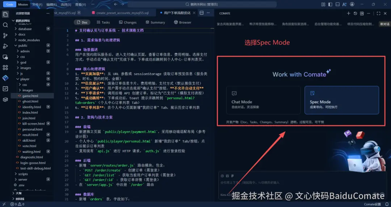Open Comate chat history clock icon
391x207 pixels.
[356, 13]
